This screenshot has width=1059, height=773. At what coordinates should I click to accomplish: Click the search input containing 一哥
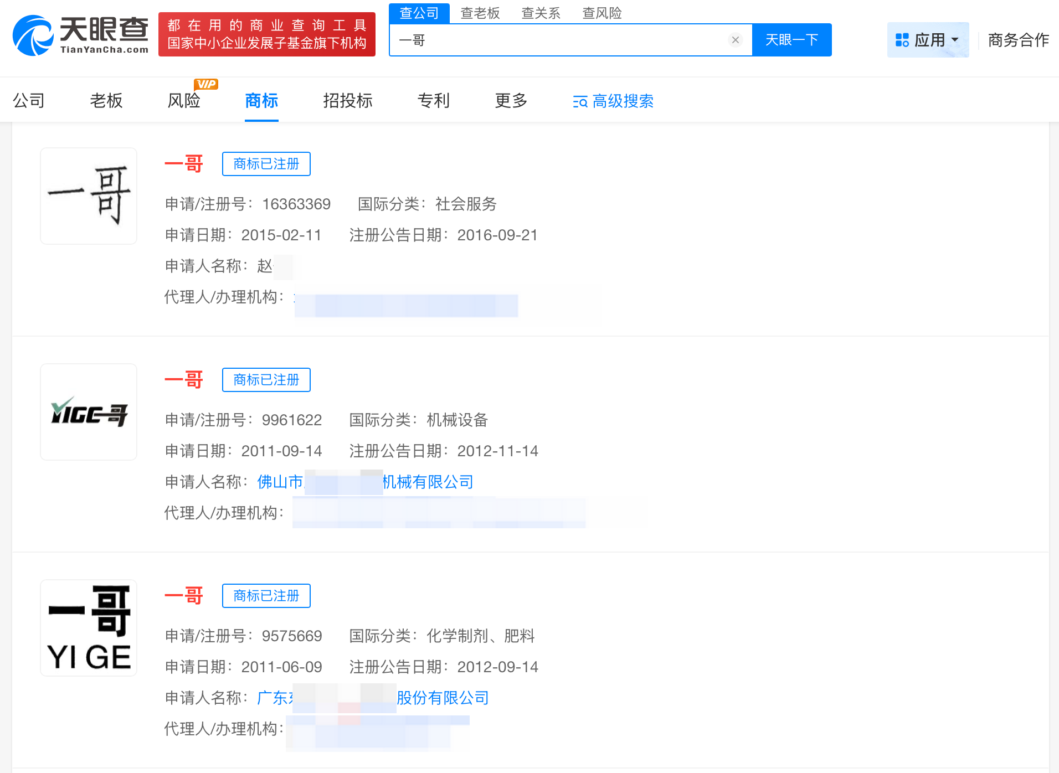559,40
